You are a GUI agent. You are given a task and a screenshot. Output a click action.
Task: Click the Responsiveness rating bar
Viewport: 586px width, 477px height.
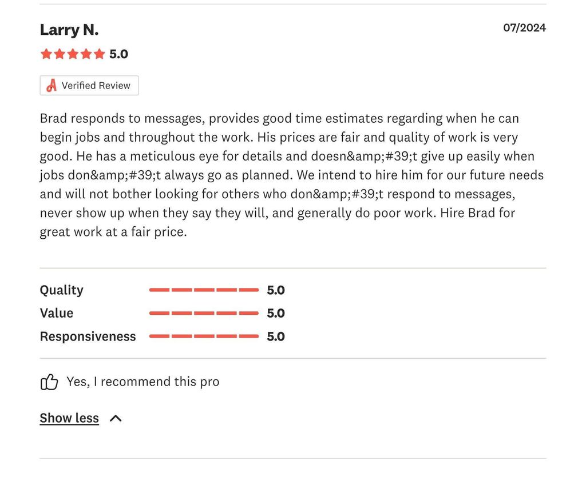(204, 336)
